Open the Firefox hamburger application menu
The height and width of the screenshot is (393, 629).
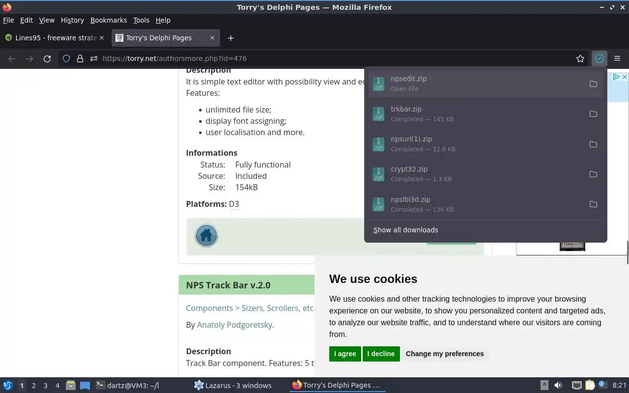(617, 58)
